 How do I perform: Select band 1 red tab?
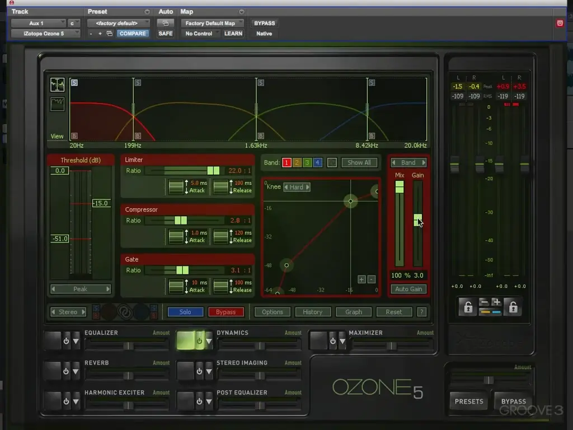[287, 162]
